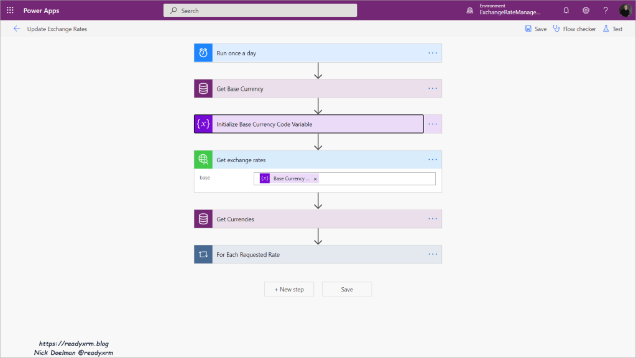636x358 pixels.
Task: Remove the Base Currency token from base field
Action: (x=315, y=179)
